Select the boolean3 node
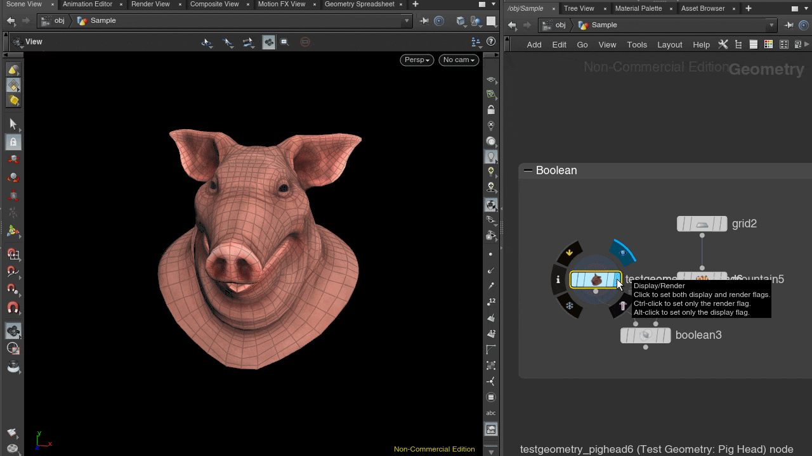 [645, 335]
